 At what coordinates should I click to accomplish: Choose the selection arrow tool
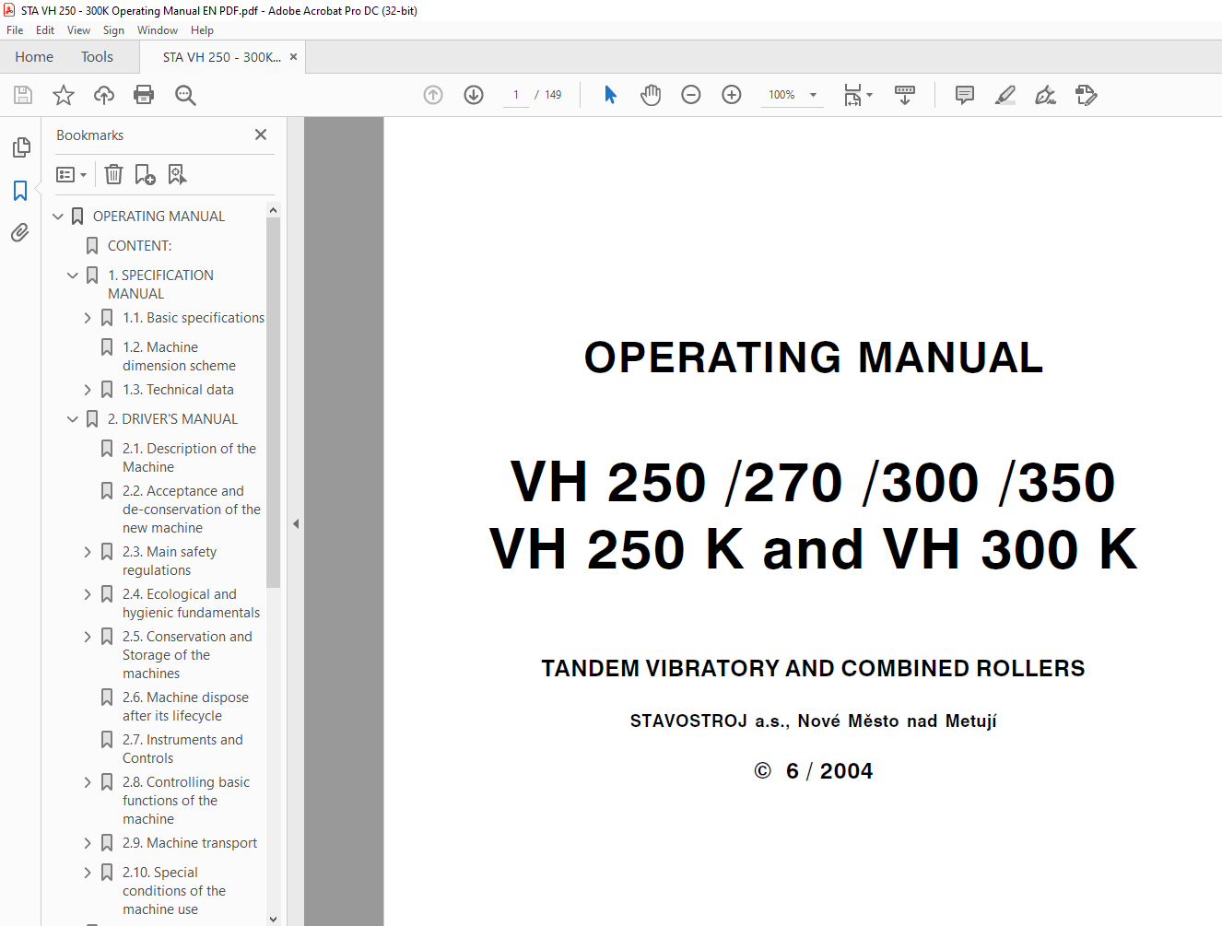610,95
